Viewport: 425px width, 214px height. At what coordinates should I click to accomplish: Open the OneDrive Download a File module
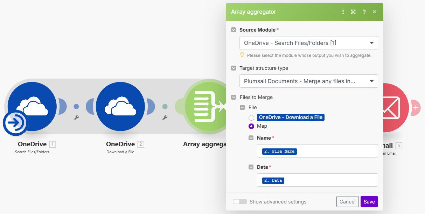[120, 106]
